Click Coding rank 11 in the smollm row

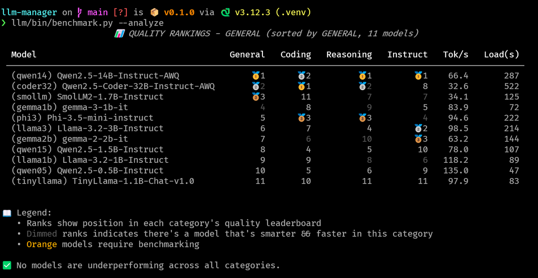point(306,97)
